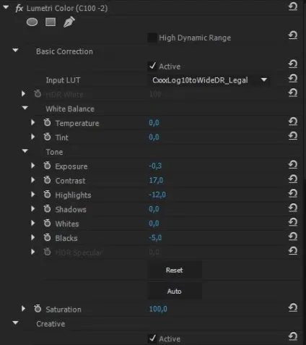Expand the Exposure slider row

point(32,166)
